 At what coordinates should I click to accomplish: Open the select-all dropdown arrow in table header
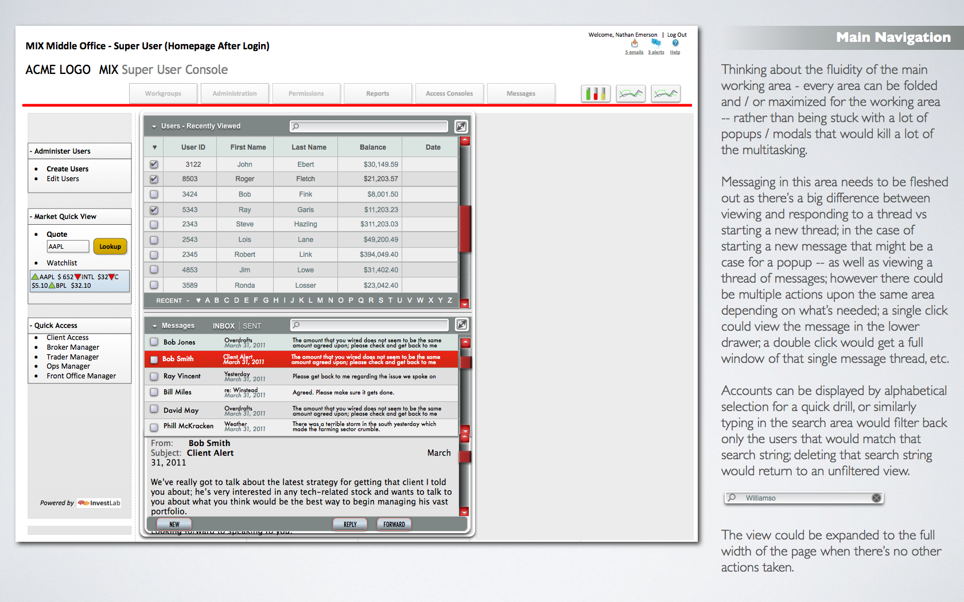(154, 147)
